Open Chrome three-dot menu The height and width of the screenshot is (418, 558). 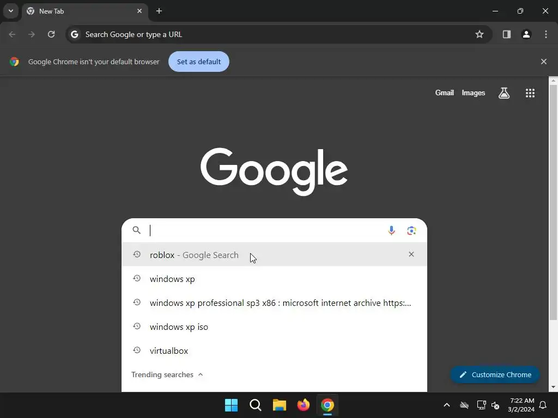546,34
